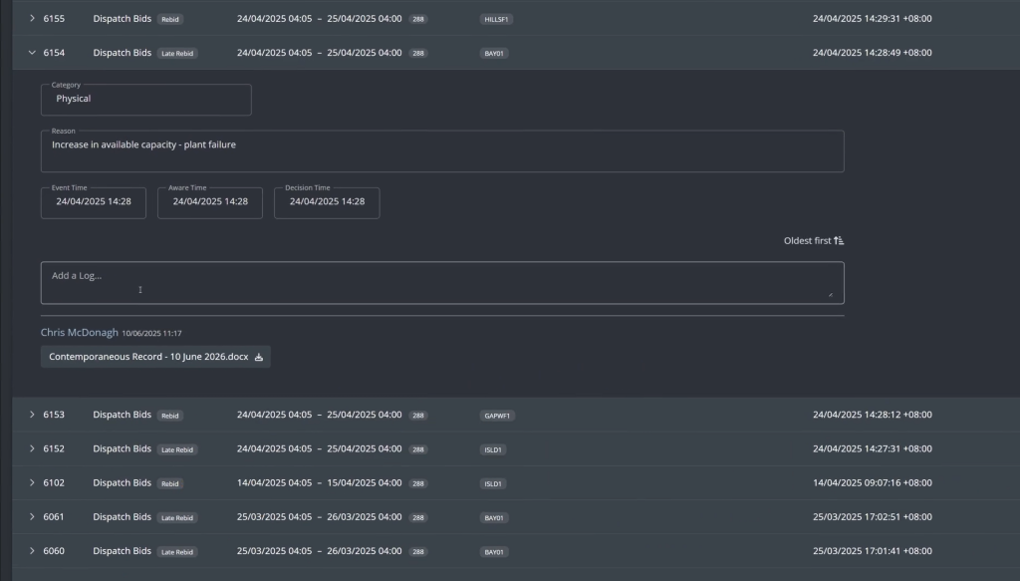This screenshot has width=1020, height=581.
Task: Expand row 6152 using its chevron
Action: pos(32,448)
